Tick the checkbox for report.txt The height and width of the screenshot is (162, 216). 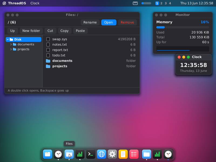[48, 50]
